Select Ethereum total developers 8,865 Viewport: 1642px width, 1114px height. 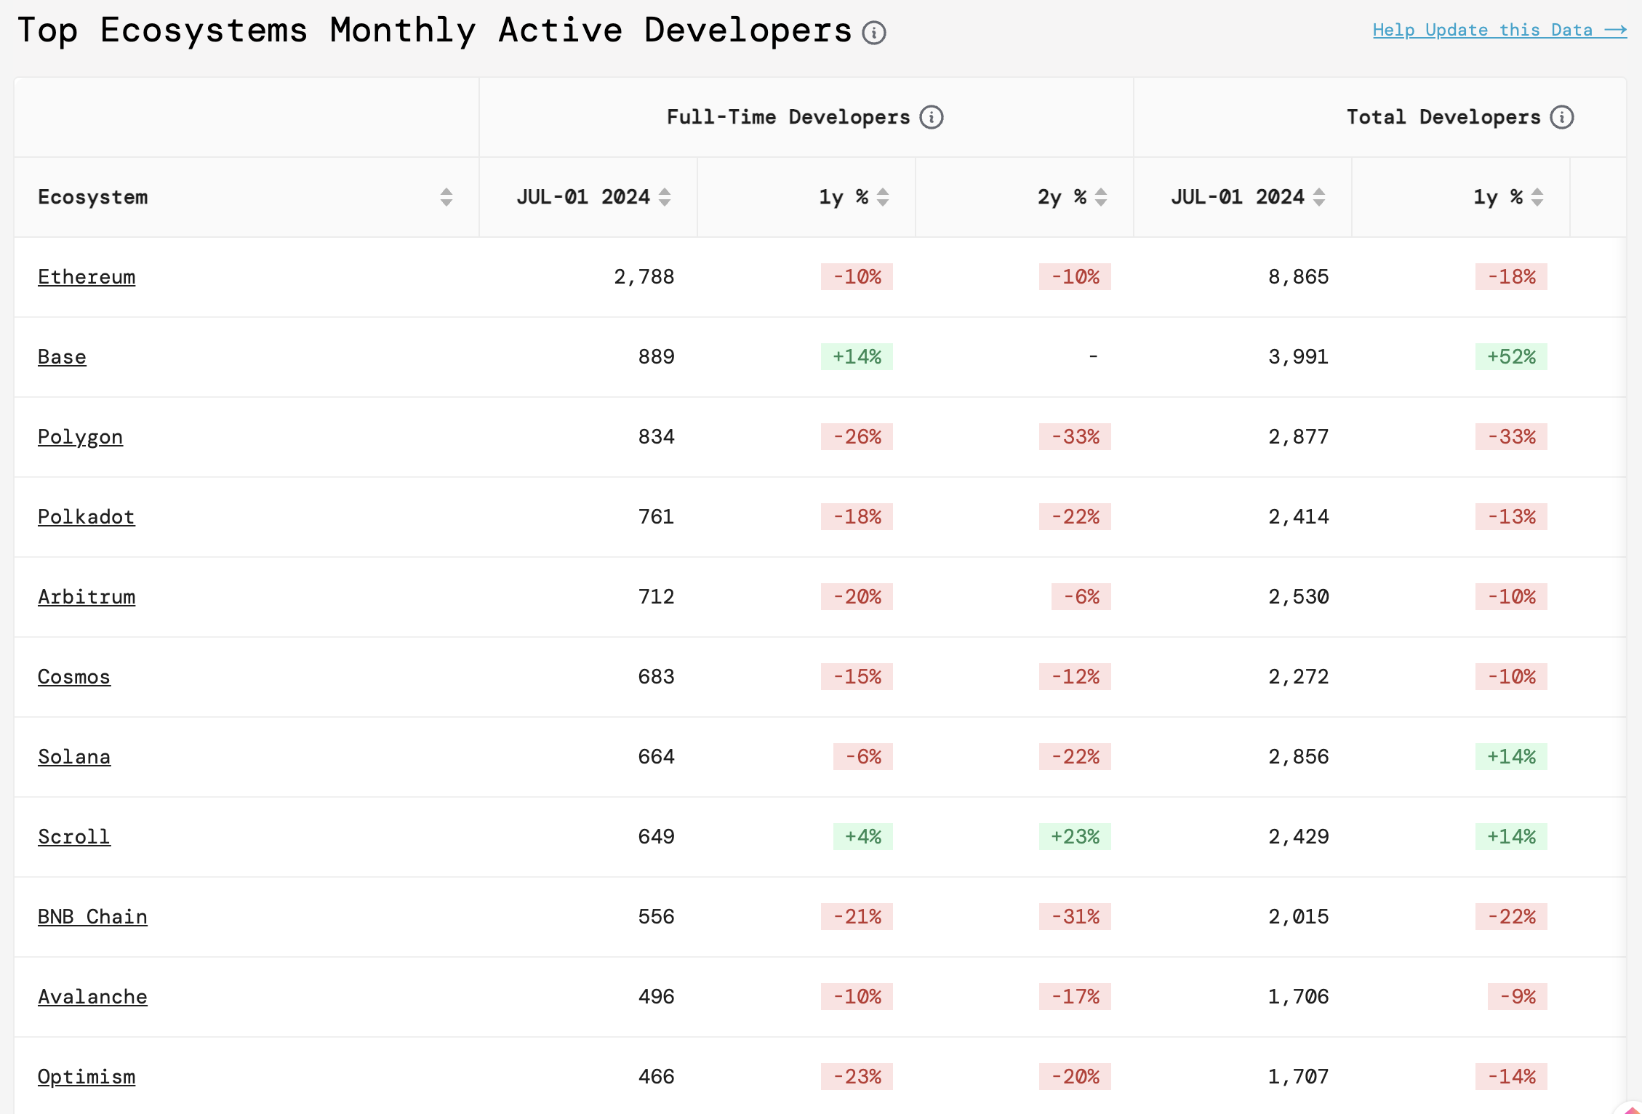click(x=1299, y=277)
